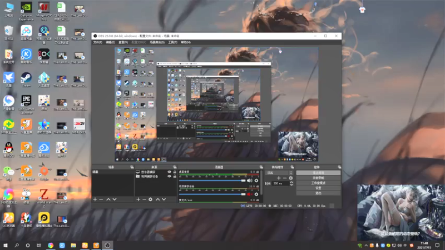Viewport: 445px width, 250px height.
Task: Click the Start Recording button
Action: pyautogui.click(x=318, y=178)
